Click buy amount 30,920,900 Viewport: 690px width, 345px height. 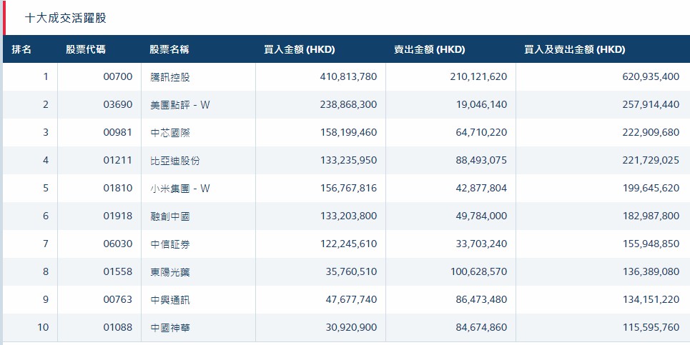pyautogui.click(x=352, y=328)
